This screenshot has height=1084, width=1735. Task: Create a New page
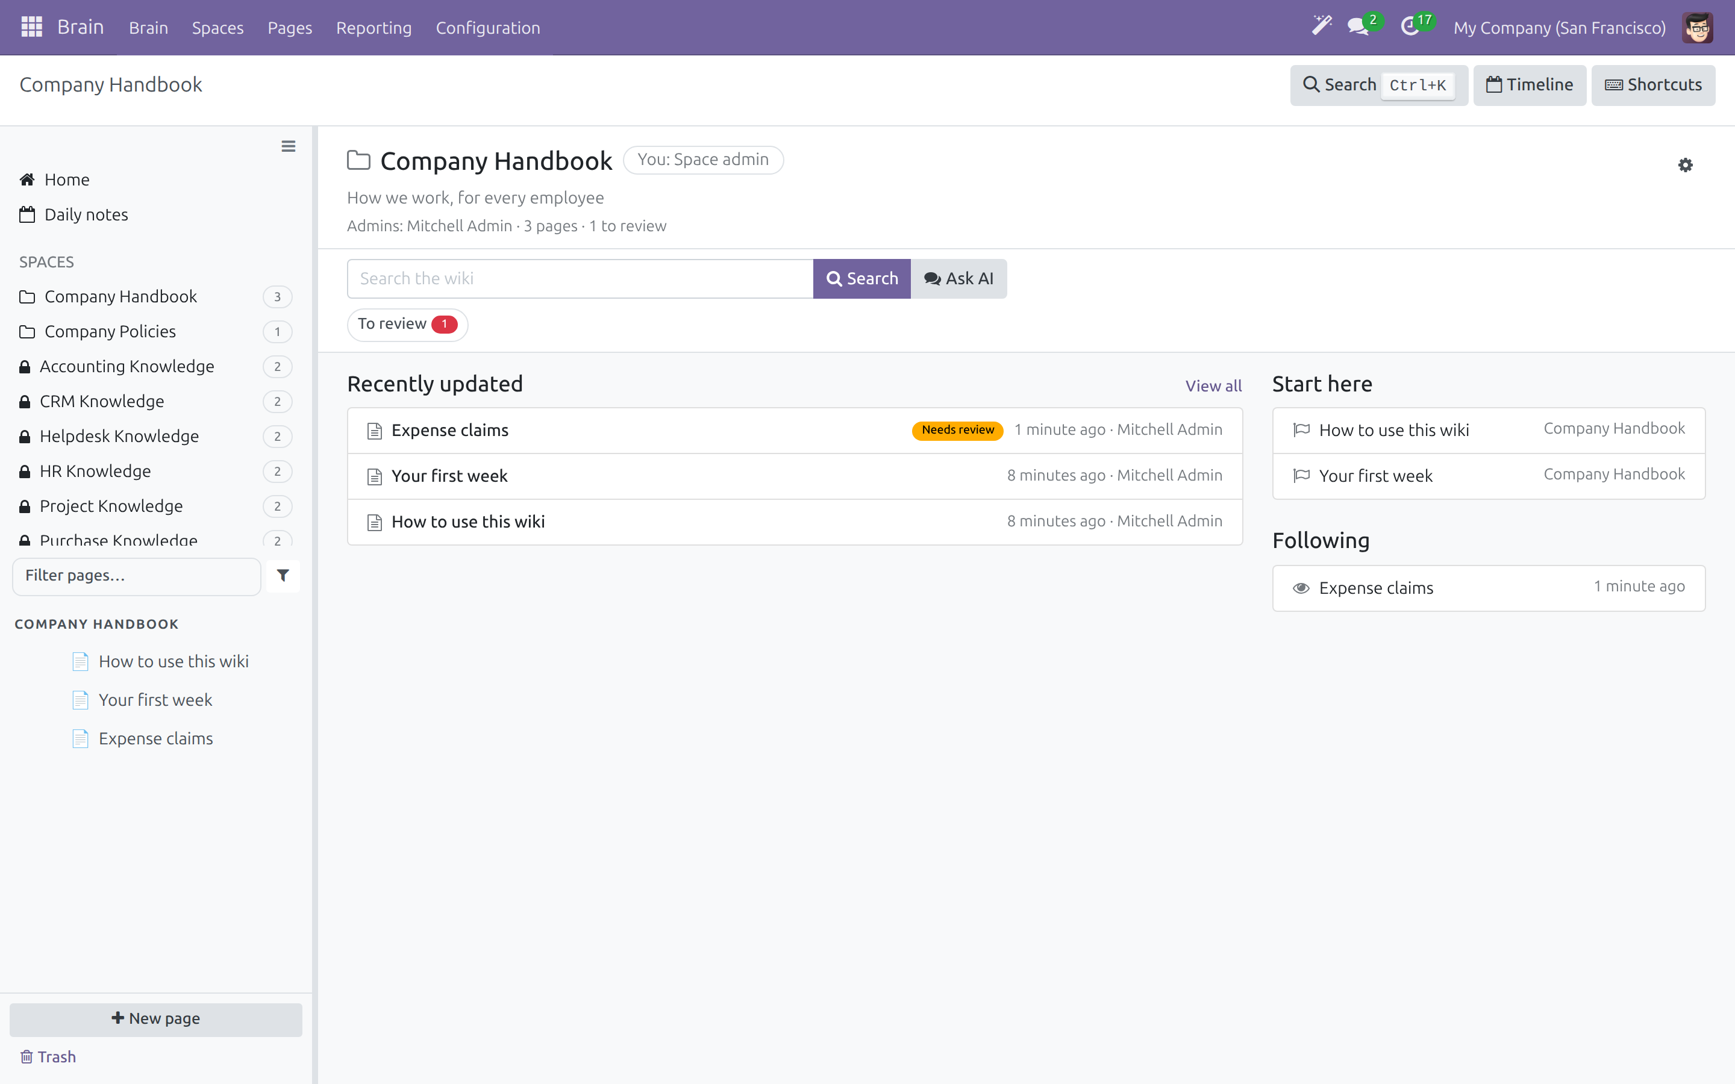coord(155,1019)
